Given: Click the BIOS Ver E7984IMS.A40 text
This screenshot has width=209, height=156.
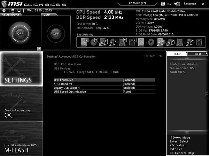Looking at the screenshot, I should click(x=152, y=31).
